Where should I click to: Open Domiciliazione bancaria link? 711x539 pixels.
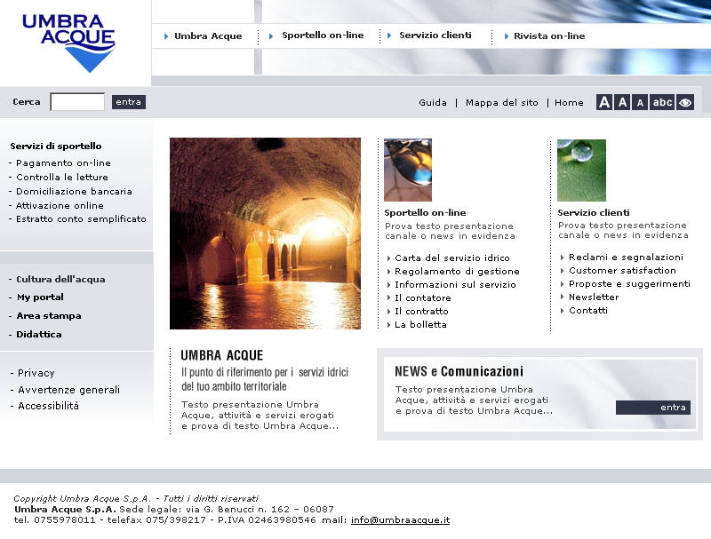pyautogui.click(x=74, y=191)
